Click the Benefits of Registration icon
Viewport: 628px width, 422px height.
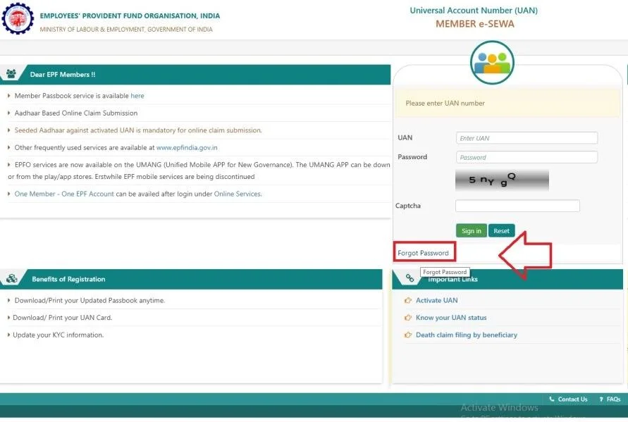12,279
